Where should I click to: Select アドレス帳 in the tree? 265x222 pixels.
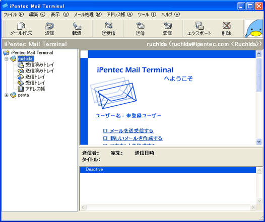pos(35,89)
